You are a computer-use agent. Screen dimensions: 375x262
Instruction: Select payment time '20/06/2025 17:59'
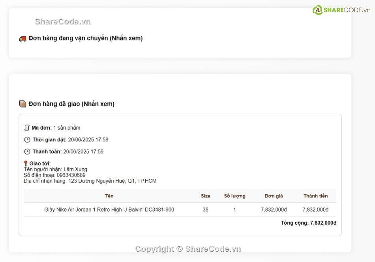(x=83, y=152)
